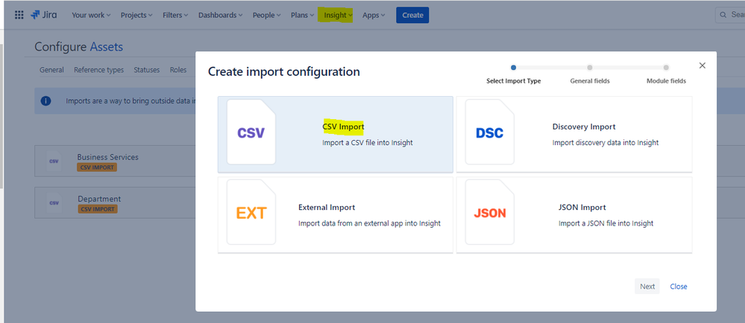
Task: Click Business Services CSV icon
Action: (x=54, y=161)
